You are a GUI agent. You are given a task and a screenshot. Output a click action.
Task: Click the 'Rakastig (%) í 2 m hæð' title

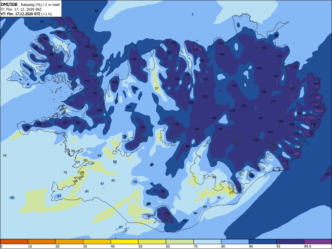click(41, 5)
